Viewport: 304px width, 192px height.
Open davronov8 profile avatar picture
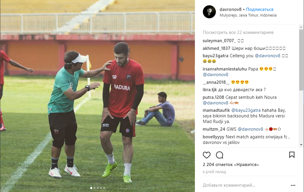tap(209, 12)
